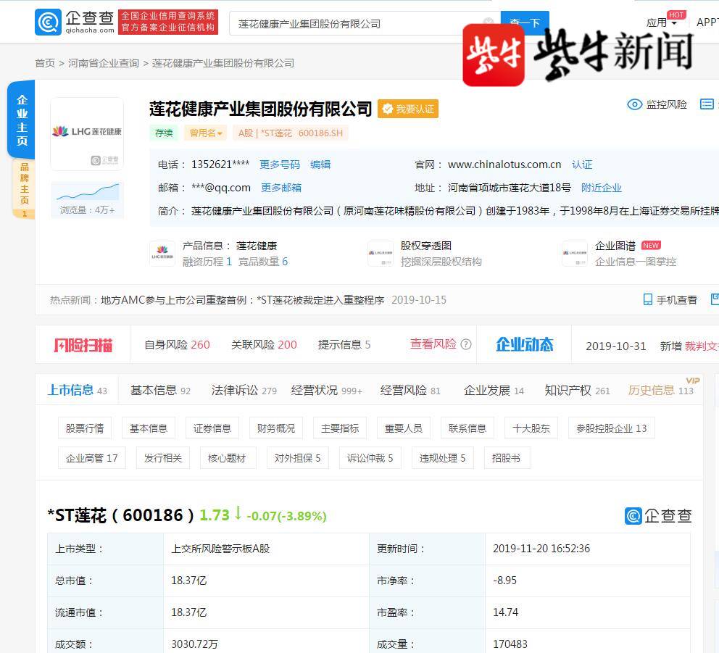719x653 pixels.
Task: Click the 浏览量 trend chart thumbnail
Action: (87, 192)
